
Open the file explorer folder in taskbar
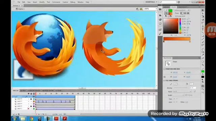(x=23, y=119)
